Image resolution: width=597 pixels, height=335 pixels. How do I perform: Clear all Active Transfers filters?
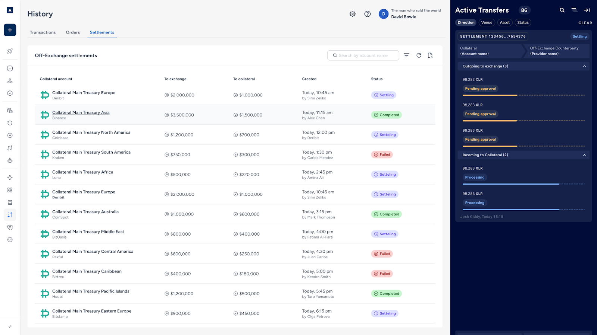(585, 23)
